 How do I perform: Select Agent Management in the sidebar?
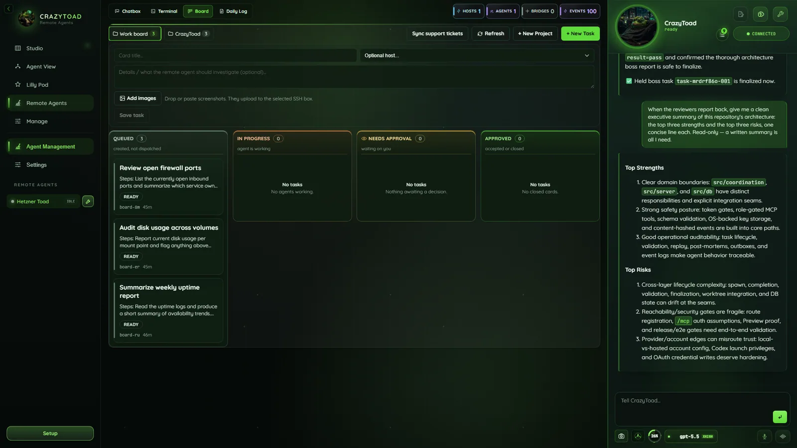pos(50,146)
